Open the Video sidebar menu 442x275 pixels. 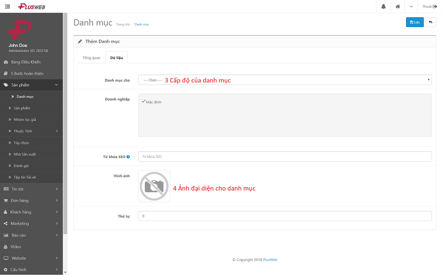(31, 247)
